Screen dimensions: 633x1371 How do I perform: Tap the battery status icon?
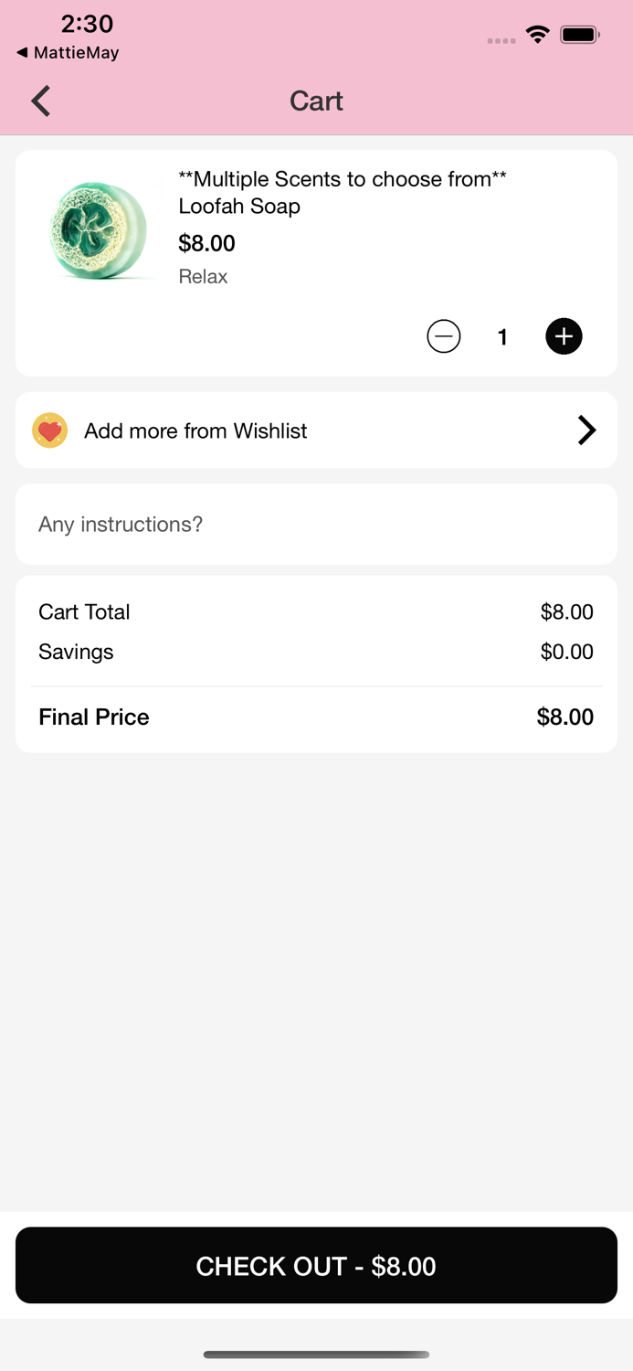point(579,36)
